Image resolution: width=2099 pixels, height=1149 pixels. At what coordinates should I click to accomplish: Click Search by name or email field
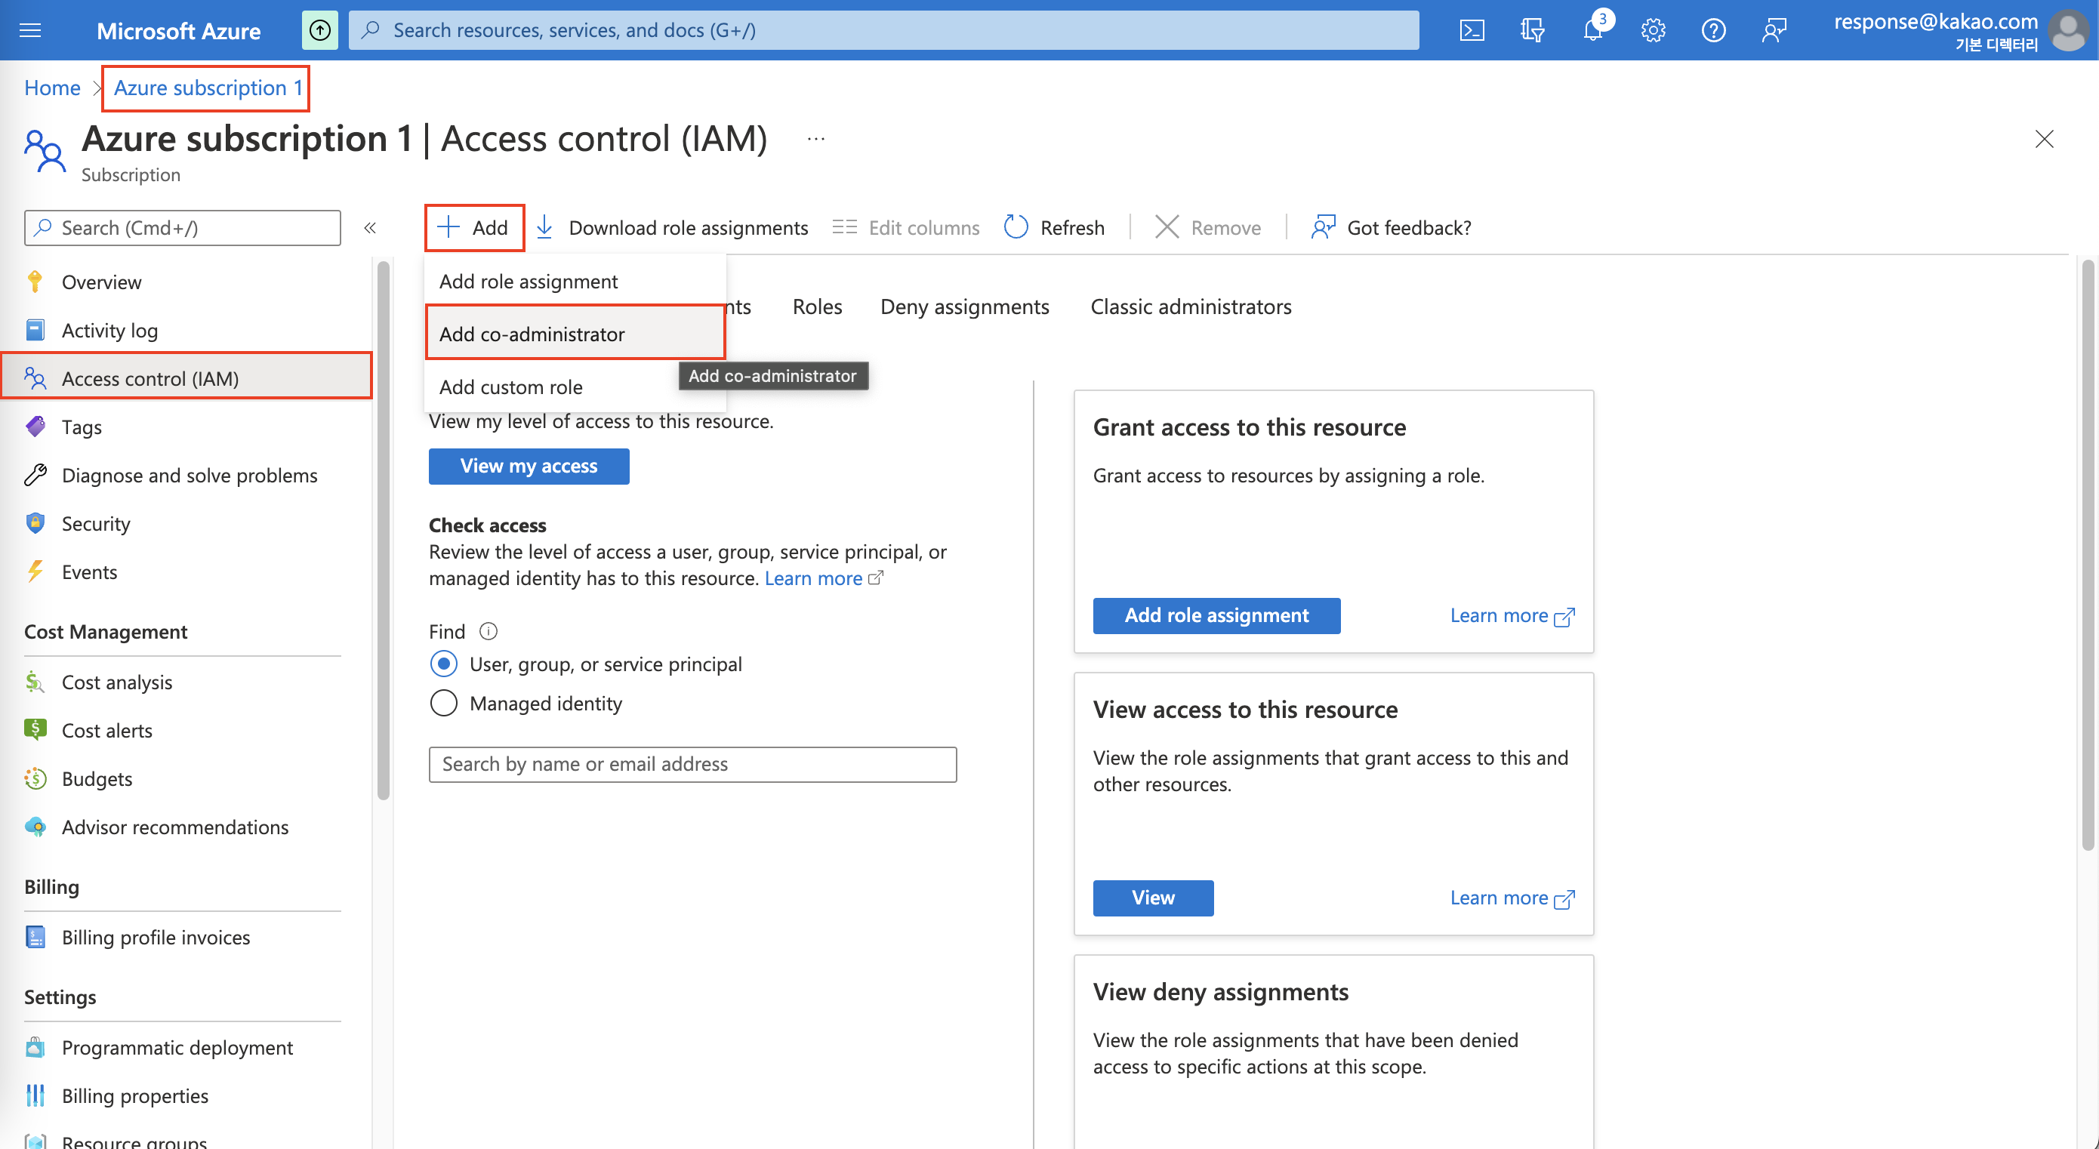[692, 763]
